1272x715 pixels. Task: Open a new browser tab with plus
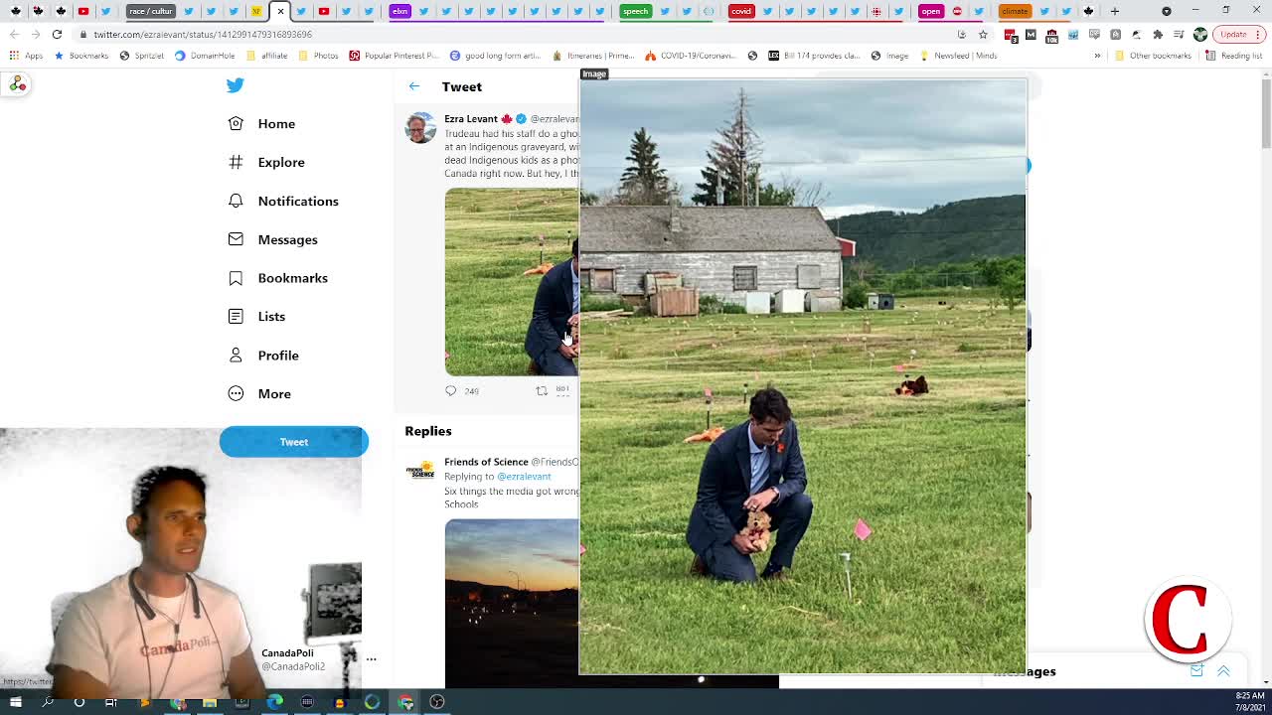point(1114,11)
